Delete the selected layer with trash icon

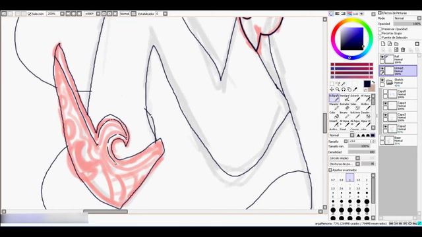403,50
